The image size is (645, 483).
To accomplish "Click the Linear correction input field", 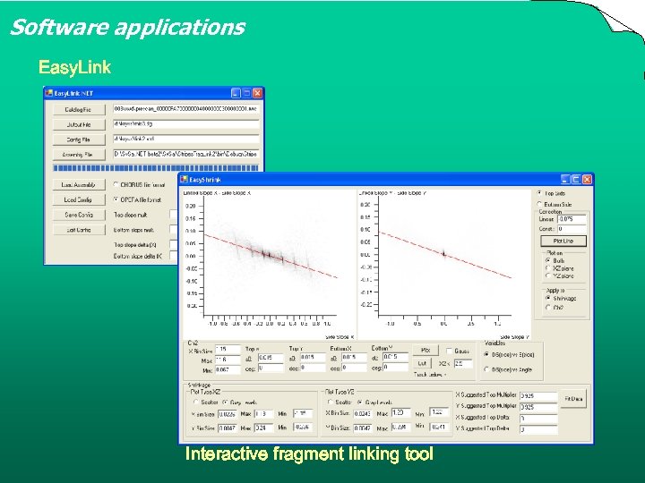I will click(x=572, y=219).
